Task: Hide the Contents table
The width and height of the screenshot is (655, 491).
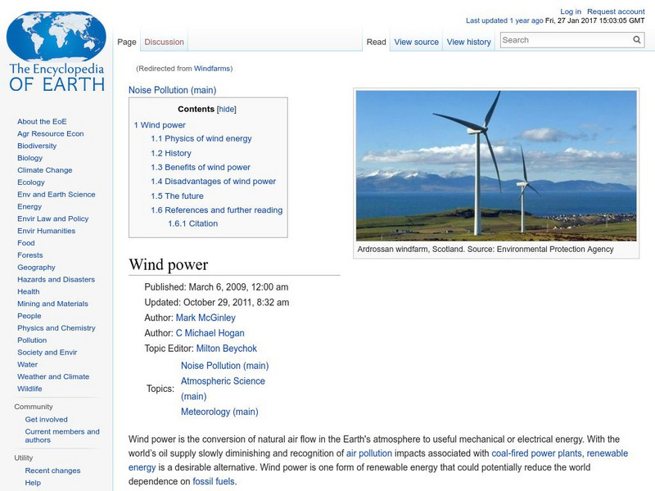Action: click(x=227, y=109)
